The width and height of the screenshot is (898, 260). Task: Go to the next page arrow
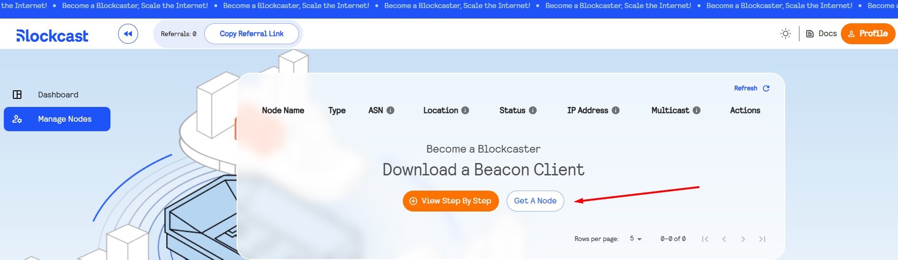[x=743, y=239]
